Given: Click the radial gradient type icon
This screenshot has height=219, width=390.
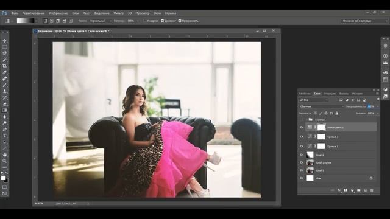Looking at the screenshot, I should (52, 21).
